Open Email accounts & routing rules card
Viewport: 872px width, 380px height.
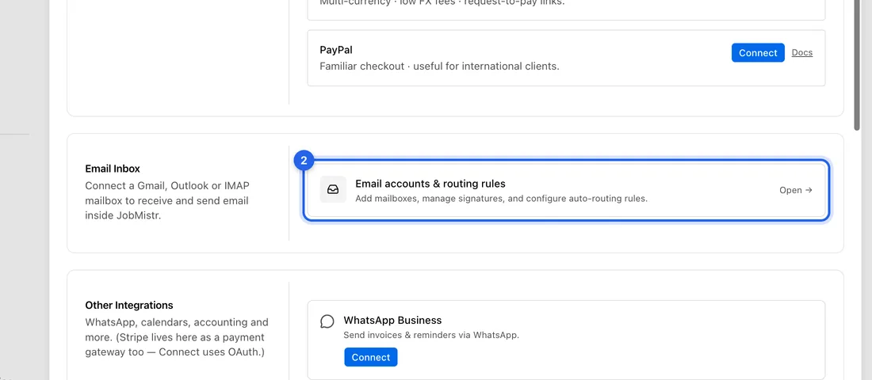(x=567, y=190)
